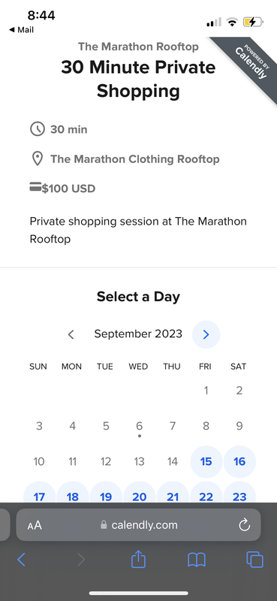Open AA reader text options
The image size is (277, 601).
[x=35, y=525]
